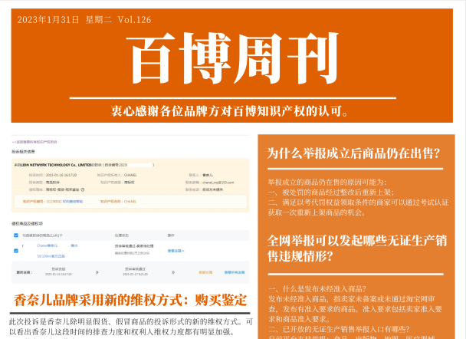This screenshot has height=339, width=466.
Task: Click the email address ending in @163.com
Action: (218, 183)
